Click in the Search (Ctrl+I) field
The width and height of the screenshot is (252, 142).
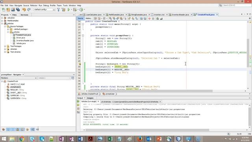[237, 5]
